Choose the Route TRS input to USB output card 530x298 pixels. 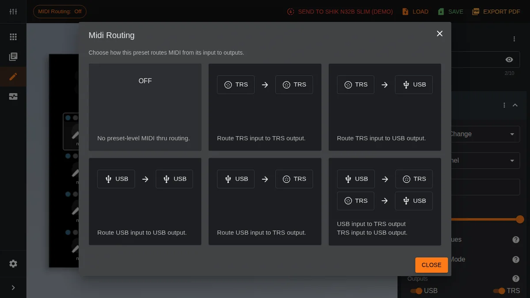(385, 107)
